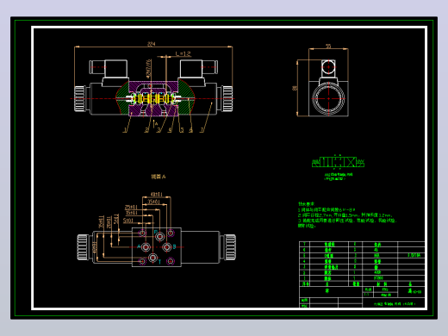Click the right knurled knob in bottom view
The width and height of the screenshot is (448, 336).
coord(230,247)
